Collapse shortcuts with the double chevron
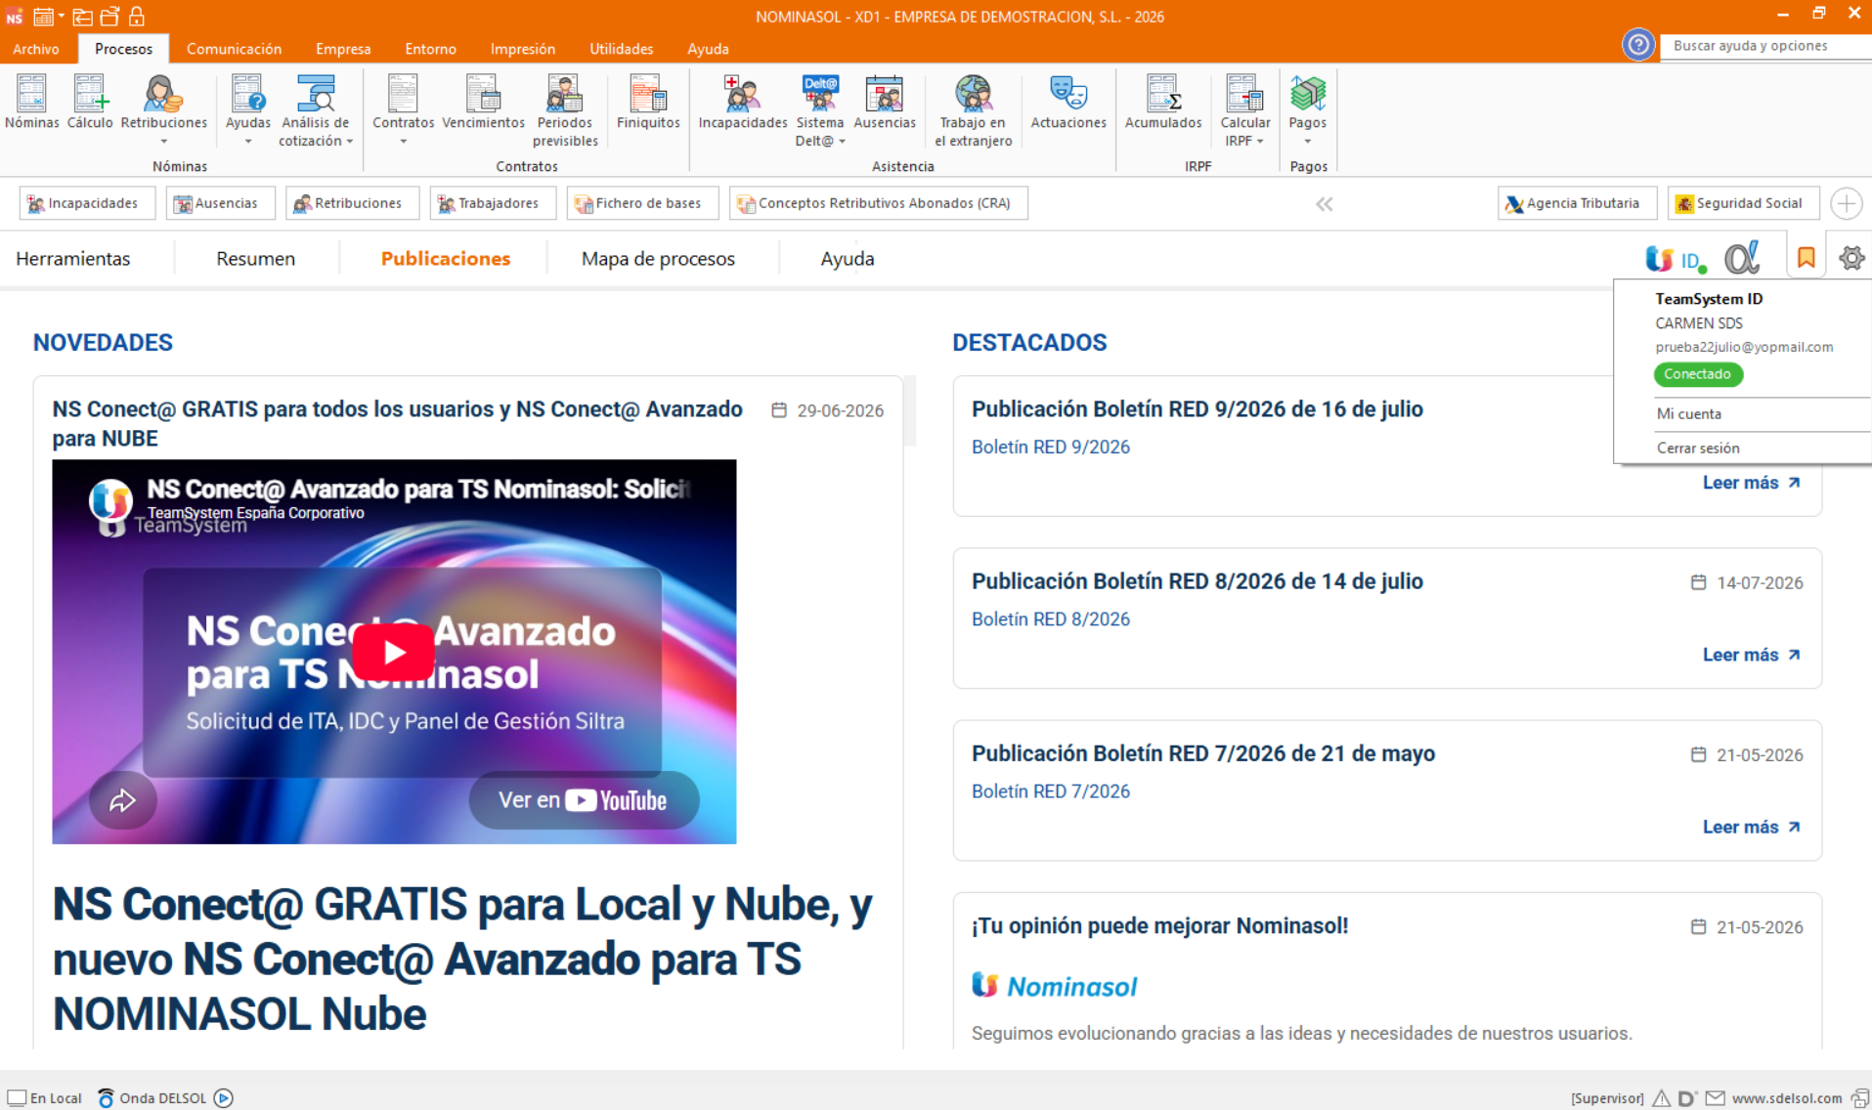 (x=1324, y=203)
